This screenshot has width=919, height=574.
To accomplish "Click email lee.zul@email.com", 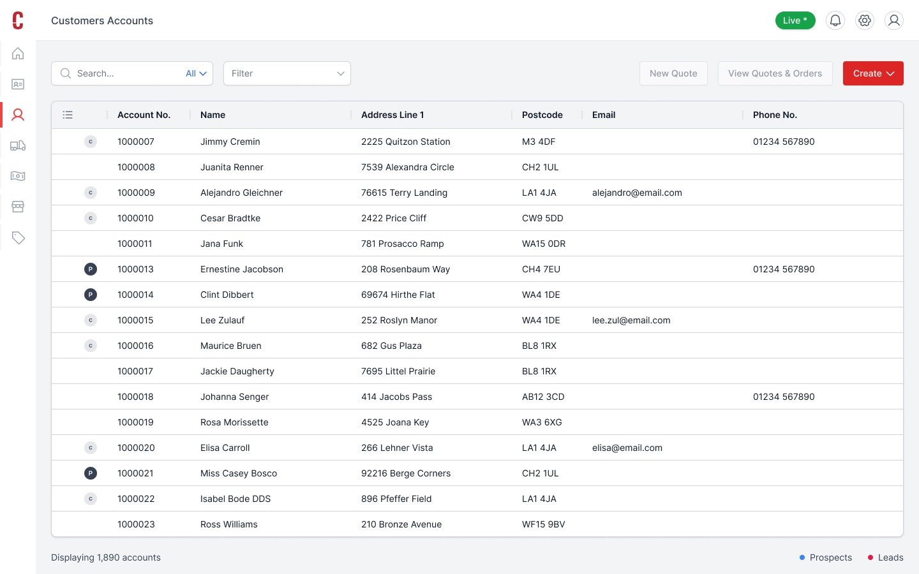I will 631,320.
